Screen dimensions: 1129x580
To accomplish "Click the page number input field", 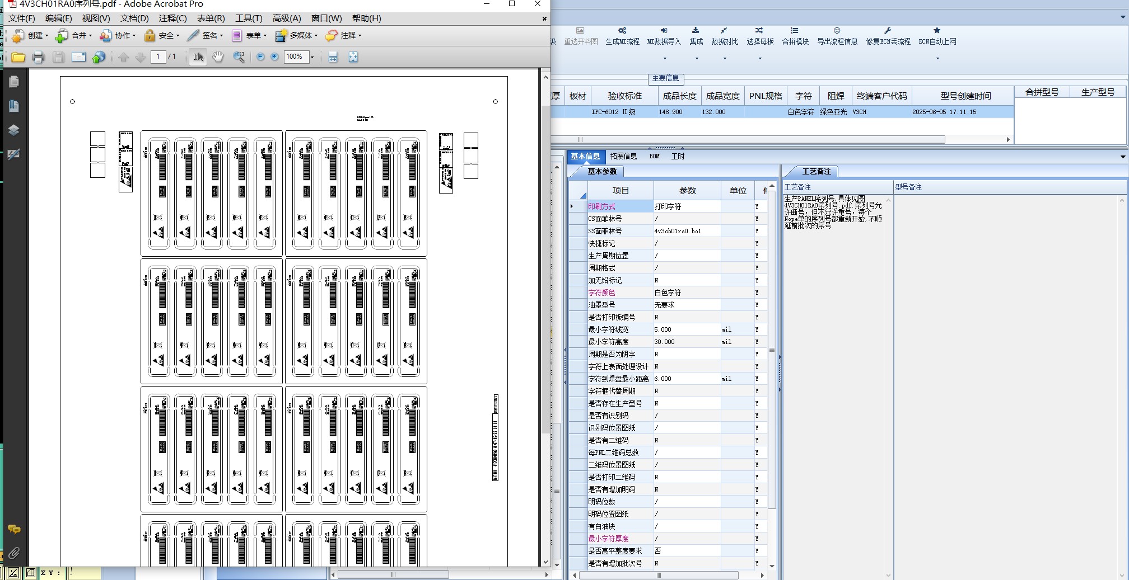I will tap(158, 56).
